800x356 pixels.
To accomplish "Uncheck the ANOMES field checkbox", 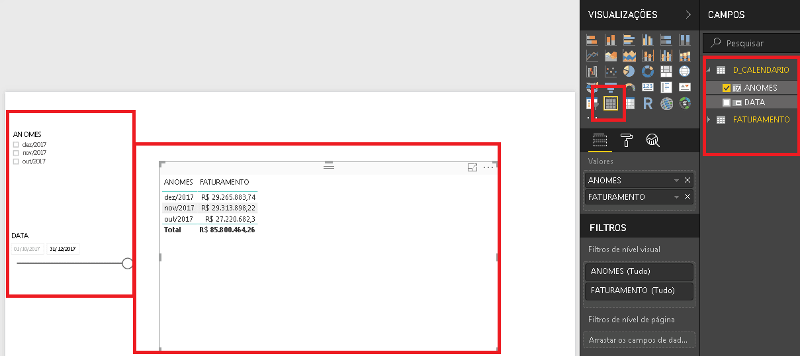I will pyautogui.click(x=727, y=88).
